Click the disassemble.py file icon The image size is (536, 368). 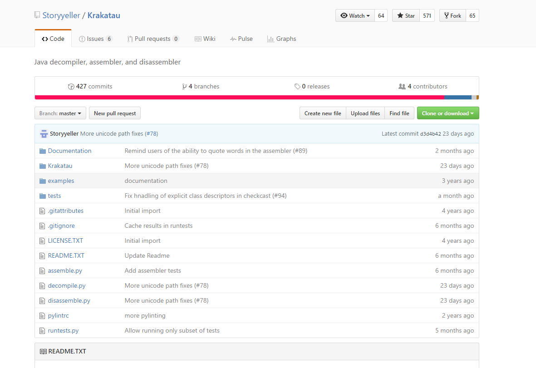(x=42, y=301)
